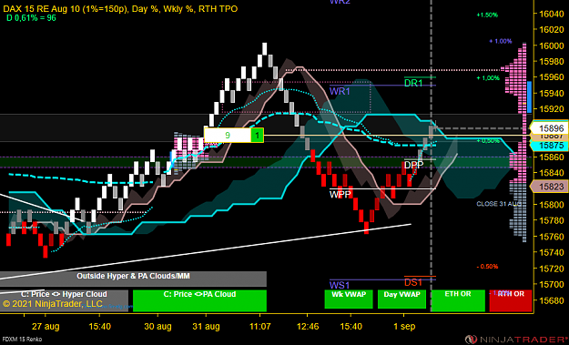Click the RTH OR red status box

(511, 300)
